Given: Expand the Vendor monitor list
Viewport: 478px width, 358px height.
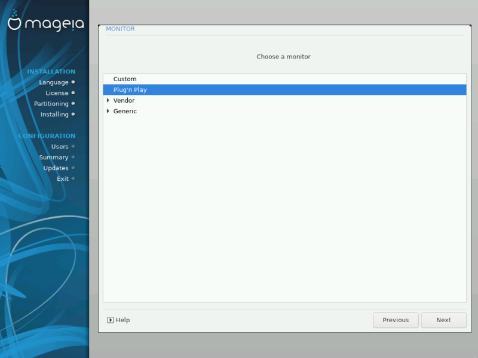Looking at the screenshot, I should [x=108, y=100].
